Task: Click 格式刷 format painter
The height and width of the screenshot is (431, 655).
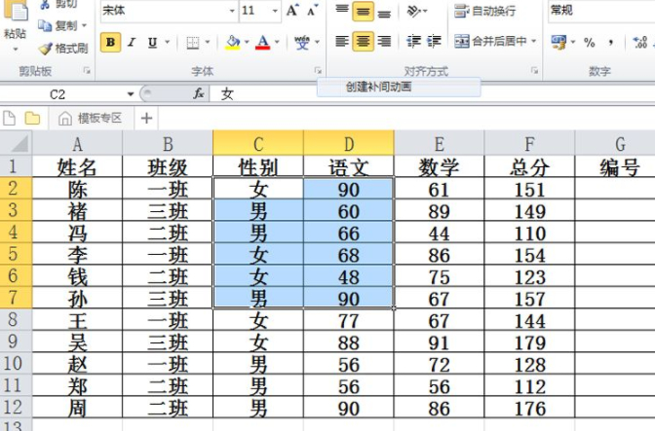Action: 63,49
